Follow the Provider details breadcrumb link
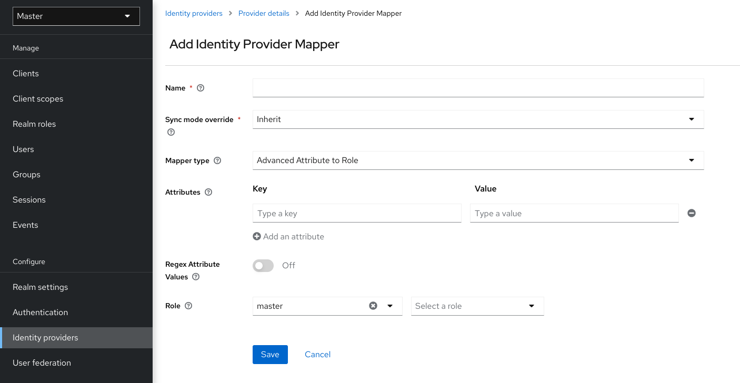Image resolution: width=740 pixels, height=383 pixels. [x=264, y=13]
